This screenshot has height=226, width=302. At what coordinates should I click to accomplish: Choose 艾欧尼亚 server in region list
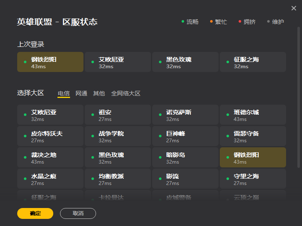(x=50, y=115)
